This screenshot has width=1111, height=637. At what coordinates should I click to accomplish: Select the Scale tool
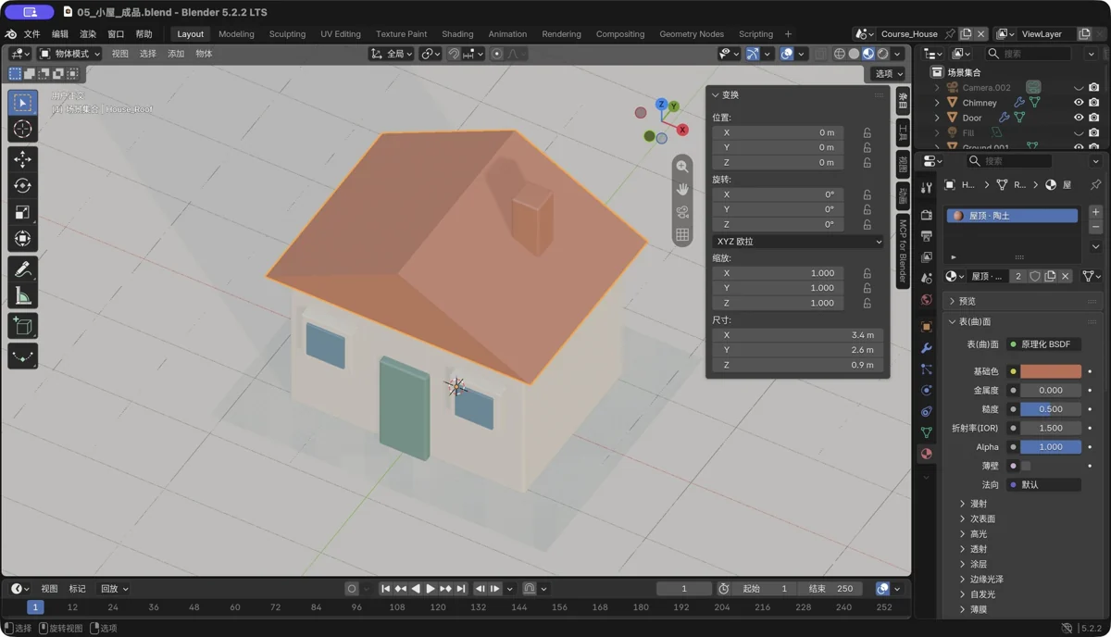coord(23,212)
